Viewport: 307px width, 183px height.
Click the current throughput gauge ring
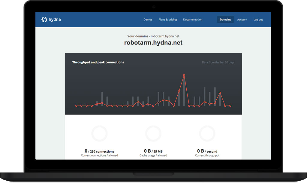point(207,133)
